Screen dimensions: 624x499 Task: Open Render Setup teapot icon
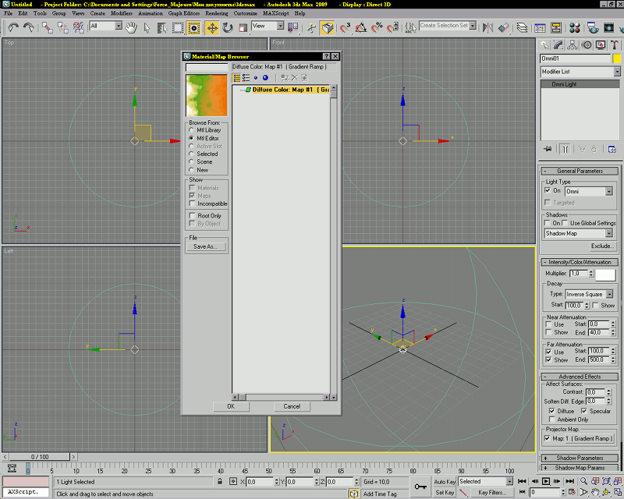coord(593,28)
